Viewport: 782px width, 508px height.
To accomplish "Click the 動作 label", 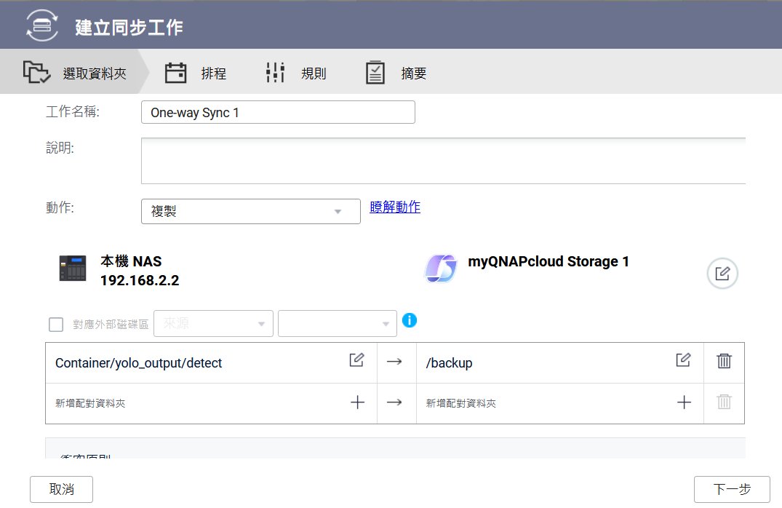I will click(x=60, y=207).
